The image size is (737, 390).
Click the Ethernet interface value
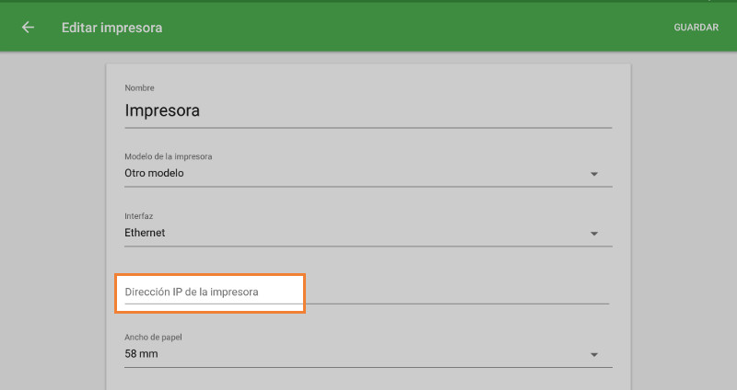(x=146, y=233)
